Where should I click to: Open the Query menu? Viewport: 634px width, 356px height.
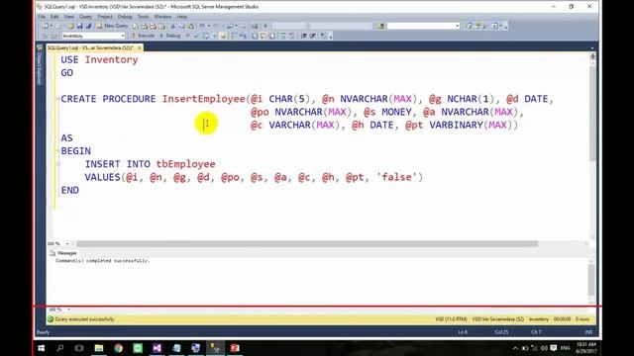[86, 17]
